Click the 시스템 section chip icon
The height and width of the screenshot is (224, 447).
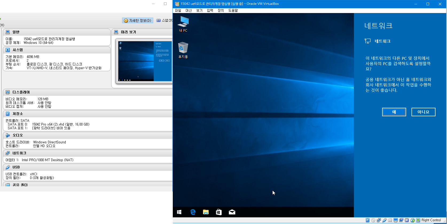click(x=8, y=50)
